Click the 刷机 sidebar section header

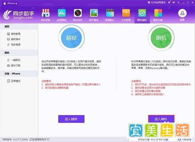point(19,53)
